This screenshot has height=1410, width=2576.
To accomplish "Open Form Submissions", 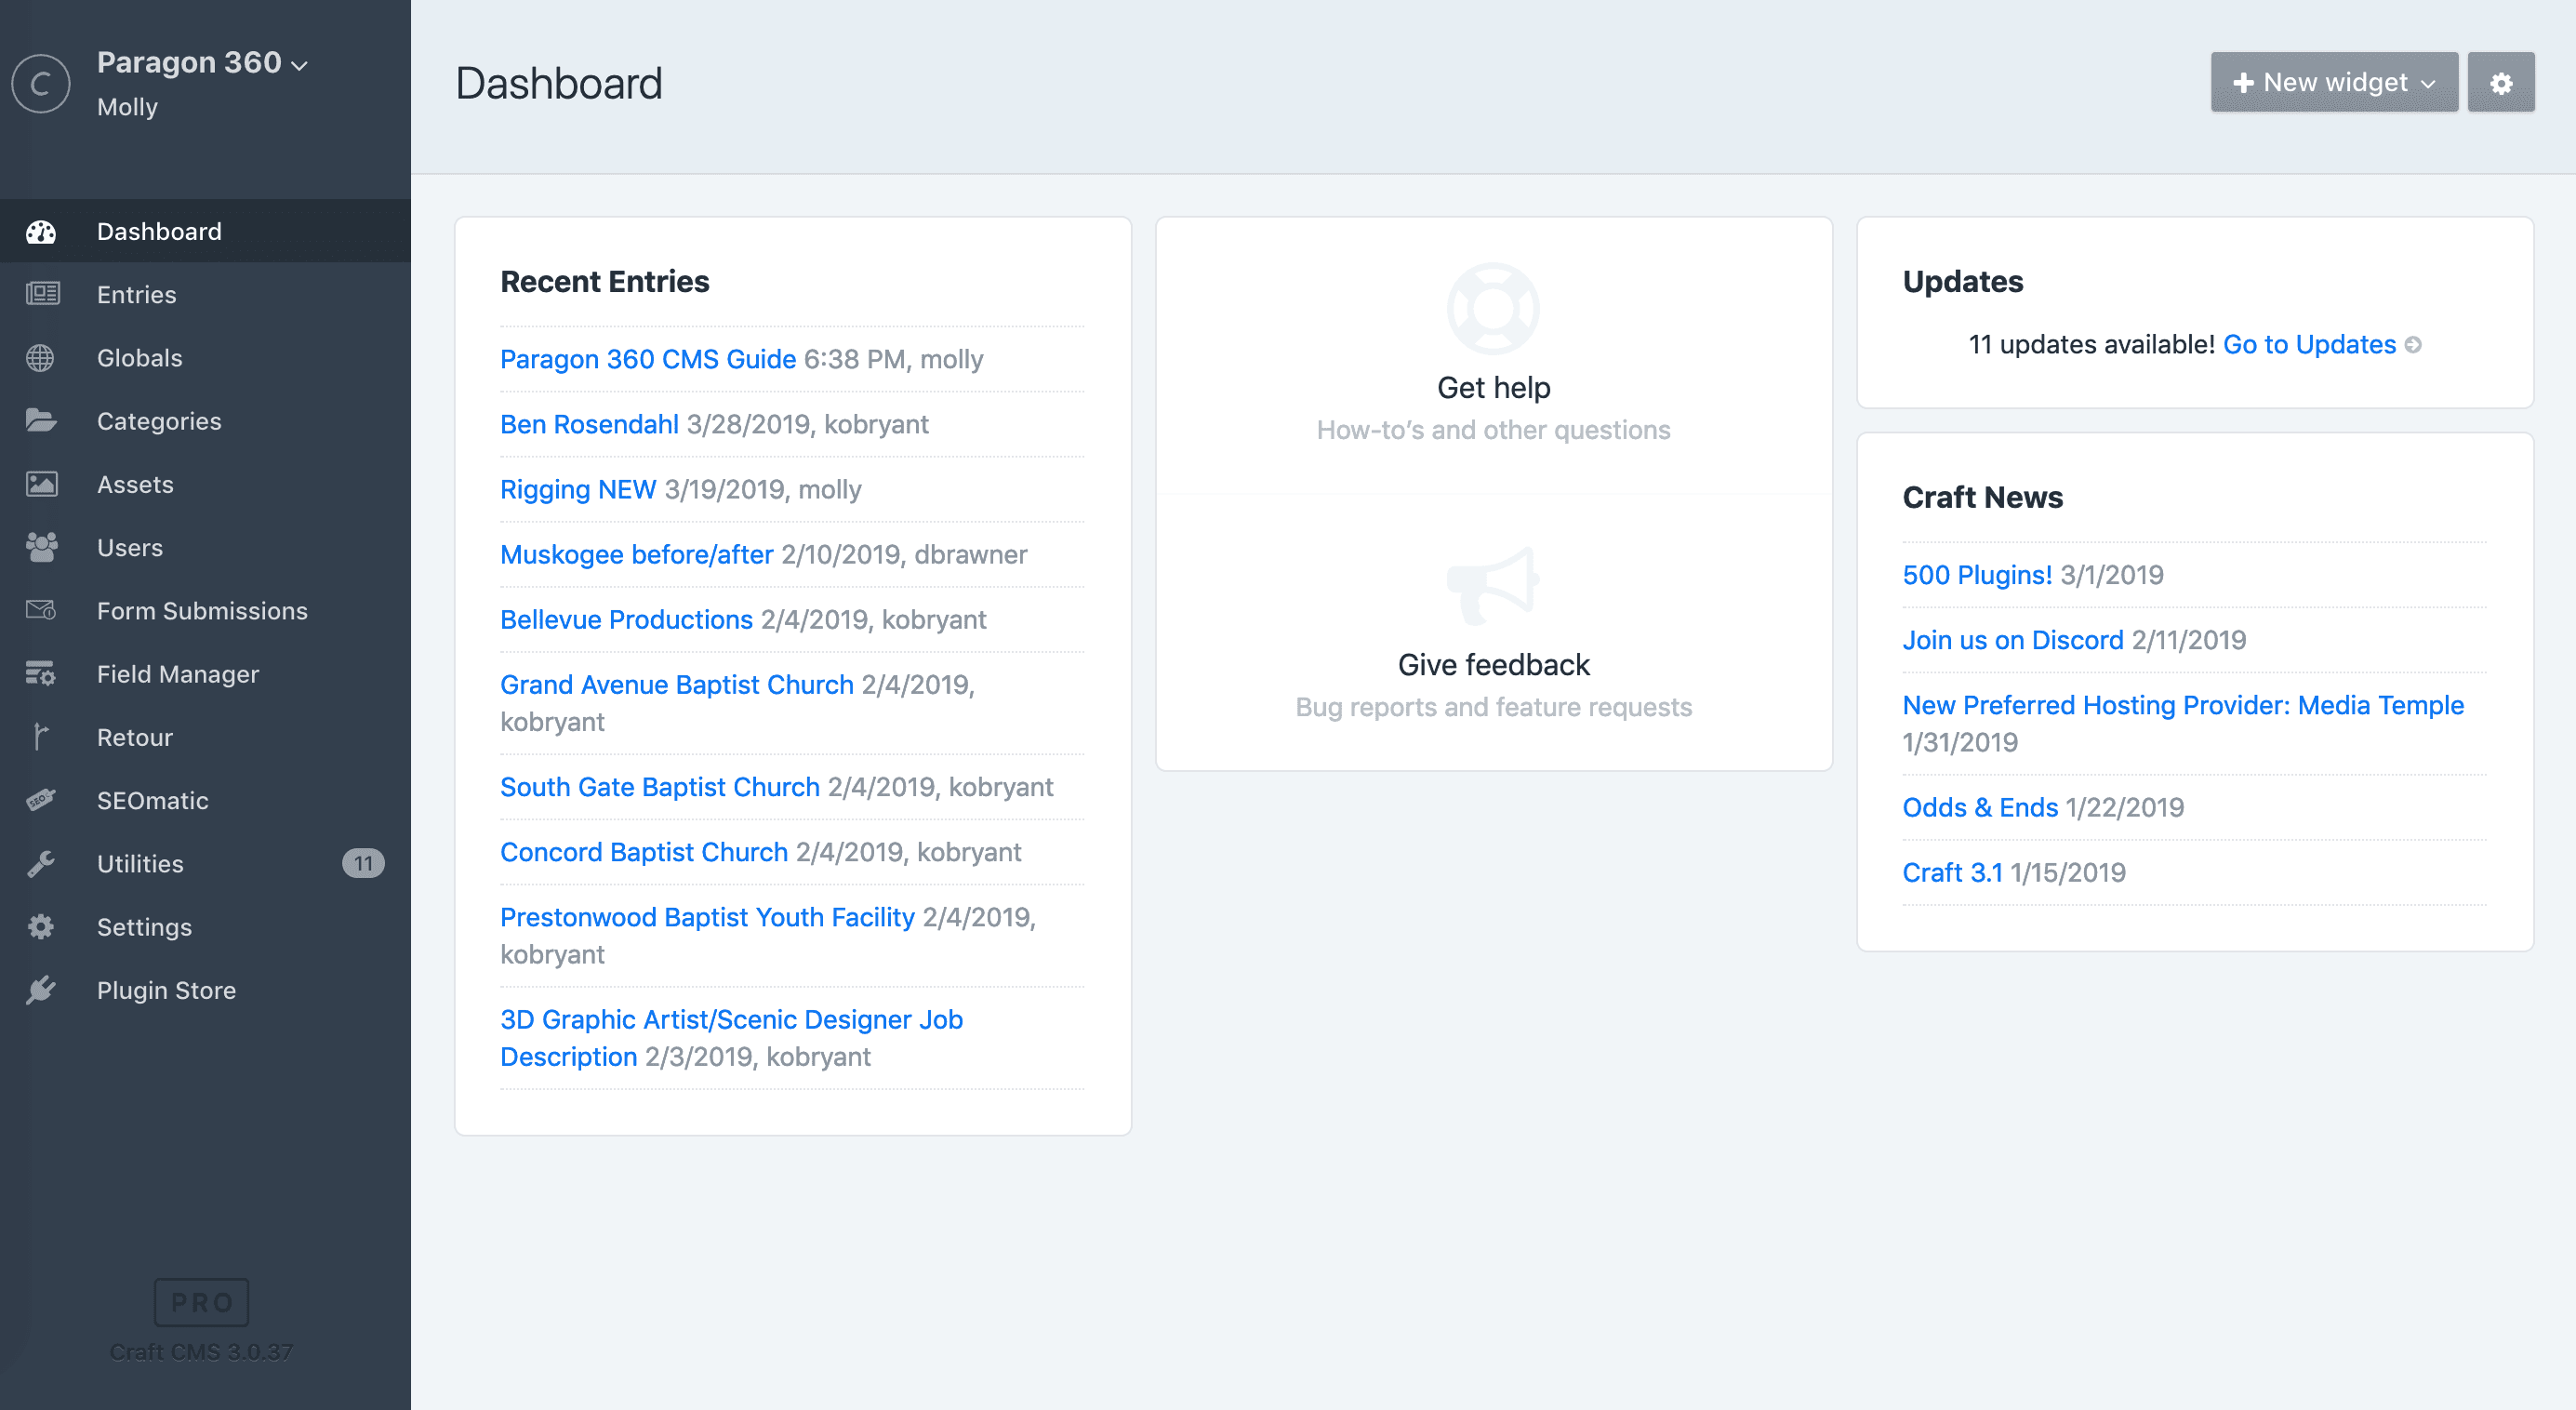I will click(205, 610).
